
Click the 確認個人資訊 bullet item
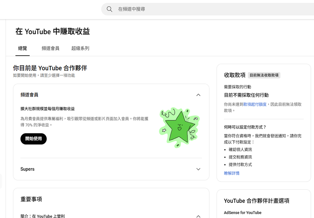point(240,150)
